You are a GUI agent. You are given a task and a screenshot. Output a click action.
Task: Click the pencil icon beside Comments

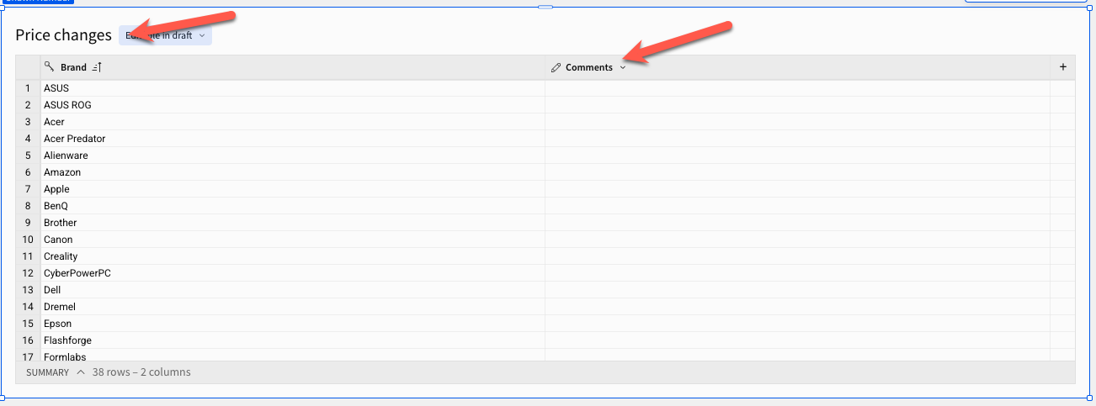pyautogui.click(x=556, y=67)
